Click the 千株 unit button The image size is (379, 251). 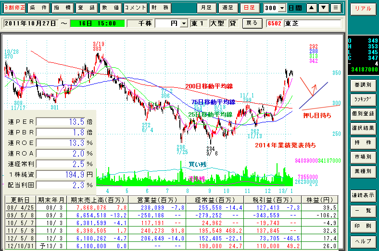[140, 24]
